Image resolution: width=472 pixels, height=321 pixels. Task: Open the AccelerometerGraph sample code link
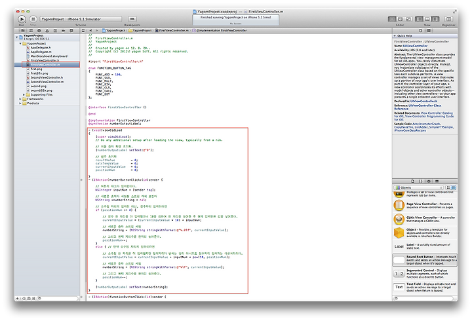click(426, 124)
